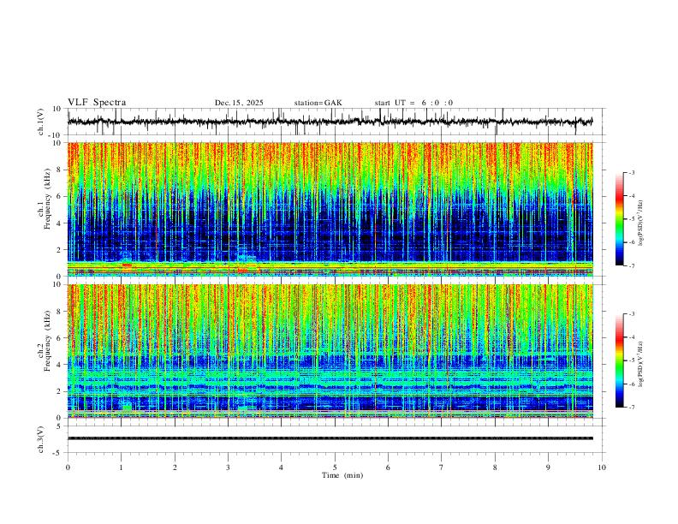Click the ch.3 voltage trace line
678x524 pixels.
330,438
